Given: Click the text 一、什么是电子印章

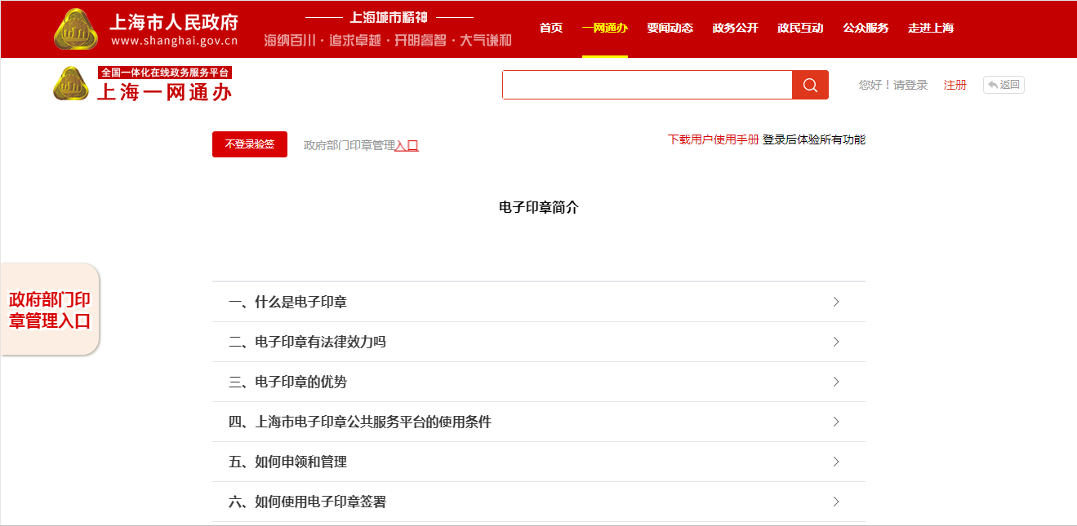Looking at the screenshot, I should tap(287, 303).
